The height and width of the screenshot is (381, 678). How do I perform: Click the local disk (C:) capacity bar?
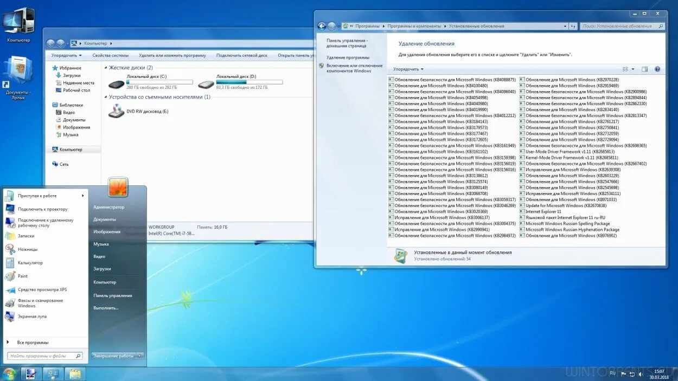pyautogui.click(x=159, y=82)
